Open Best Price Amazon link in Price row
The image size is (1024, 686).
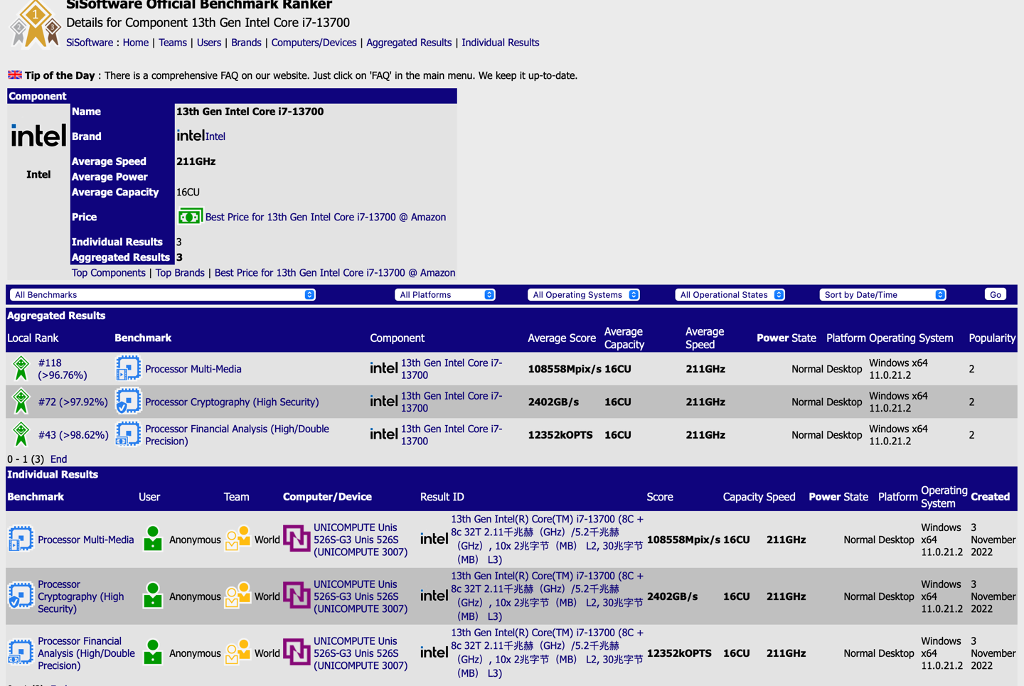(x=326, y=217)
